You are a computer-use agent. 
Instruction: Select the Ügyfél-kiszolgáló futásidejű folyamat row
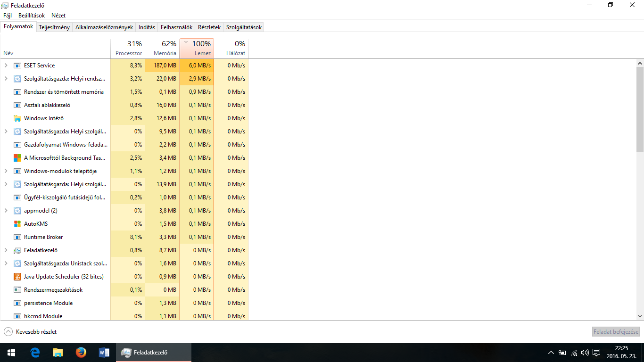pyautogui.click(x=124, y=197)
